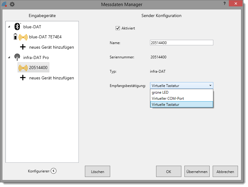The width and height of the screenshot is (248, 187).
Task: Collapse the blue-DAT tree group
Action: click(x=9, y=27)
